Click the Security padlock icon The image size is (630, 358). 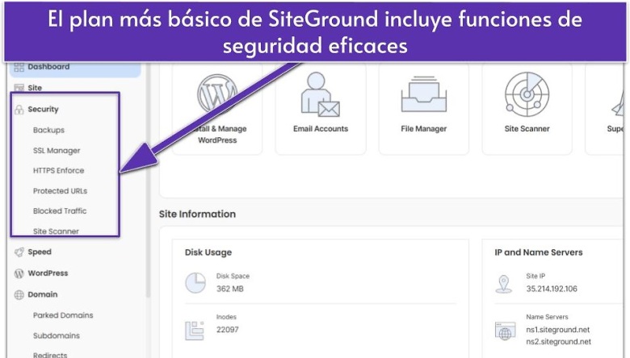click(19, 110)
